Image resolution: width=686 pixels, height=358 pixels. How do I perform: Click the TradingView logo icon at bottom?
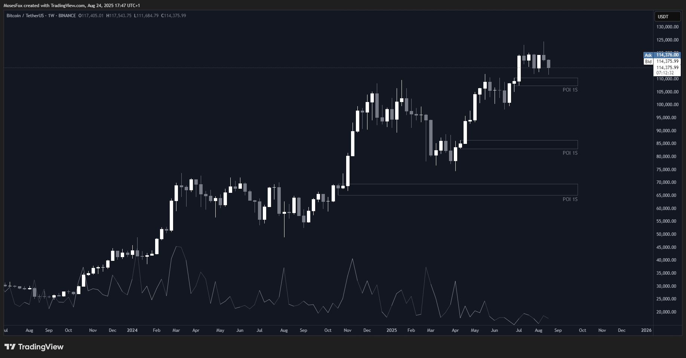point(10,347)
